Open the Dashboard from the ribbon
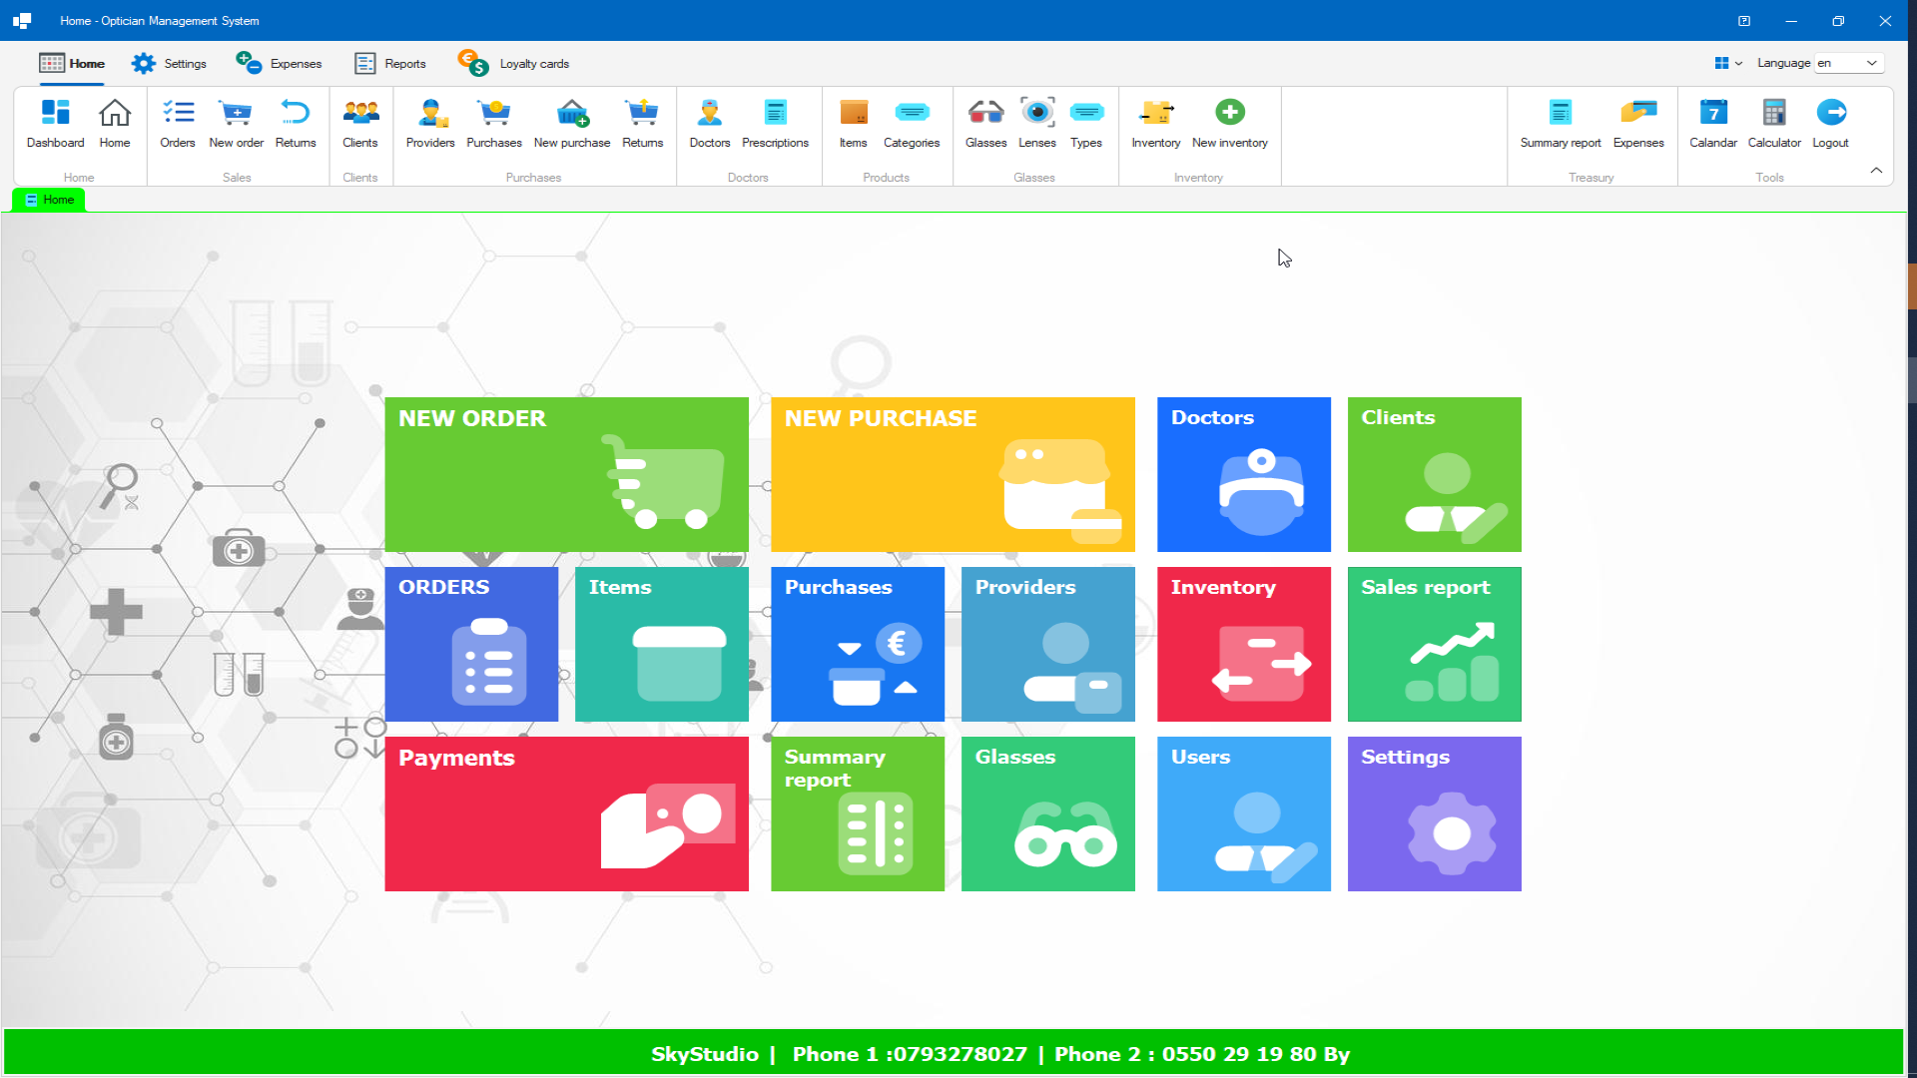Viewport: 1917px width, 1078px height. click(x=55, y=124)
